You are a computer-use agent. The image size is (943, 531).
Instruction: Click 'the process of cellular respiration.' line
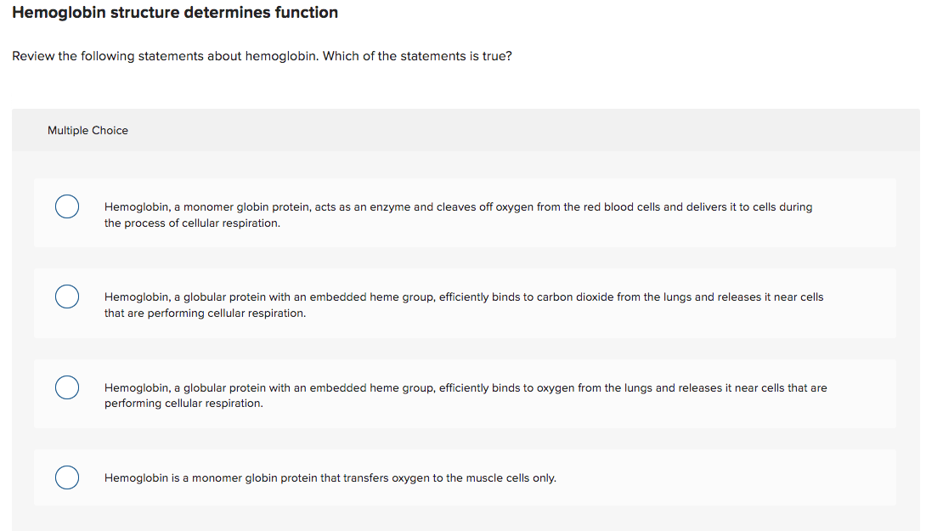coord(192,223)
